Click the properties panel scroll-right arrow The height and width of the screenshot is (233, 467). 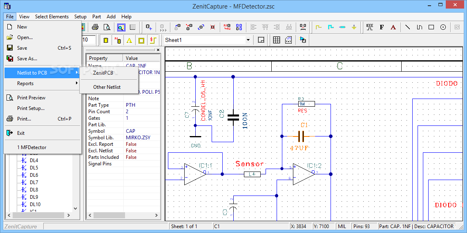pyautogui.click(x=157, y=215)
